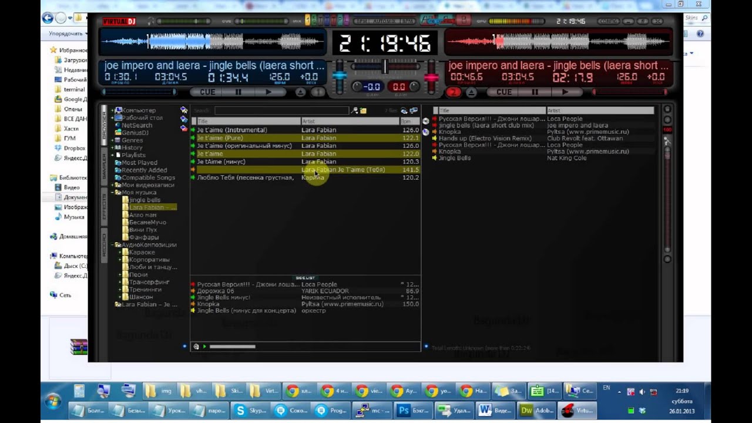Image resolution: width=752 pixels, height=423 pixels.
Task: Expand the Рабочий стол tree node
Action: (112, 117)
